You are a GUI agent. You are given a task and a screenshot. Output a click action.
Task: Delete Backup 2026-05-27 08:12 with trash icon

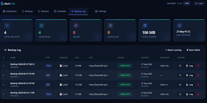(x=198, y=66)
